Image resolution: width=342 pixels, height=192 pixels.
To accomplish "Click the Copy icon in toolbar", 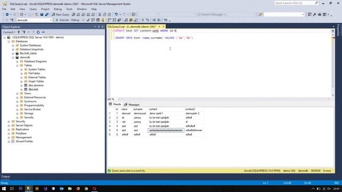I will 105,14.
